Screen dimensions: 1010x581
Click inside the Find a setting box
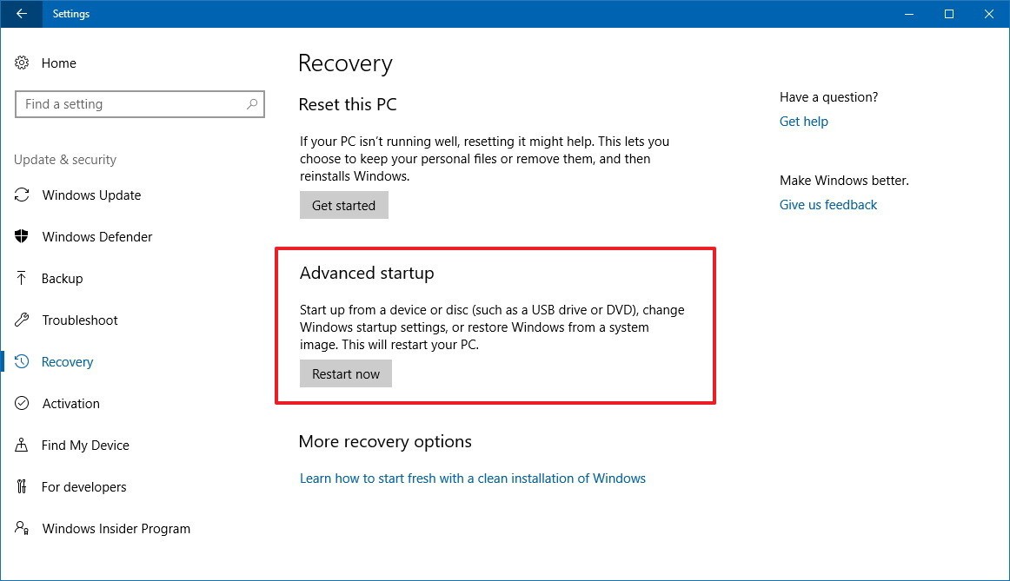click(130, 104)
